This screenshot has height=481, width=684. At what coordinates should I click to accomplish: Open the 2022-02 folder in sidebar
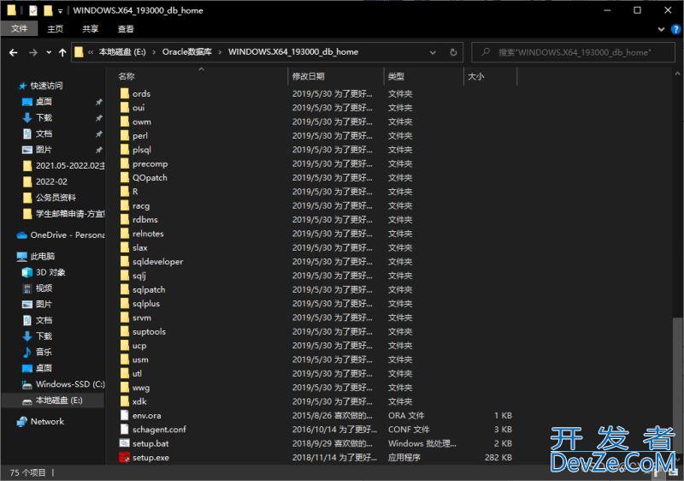[x=51, y=181]
